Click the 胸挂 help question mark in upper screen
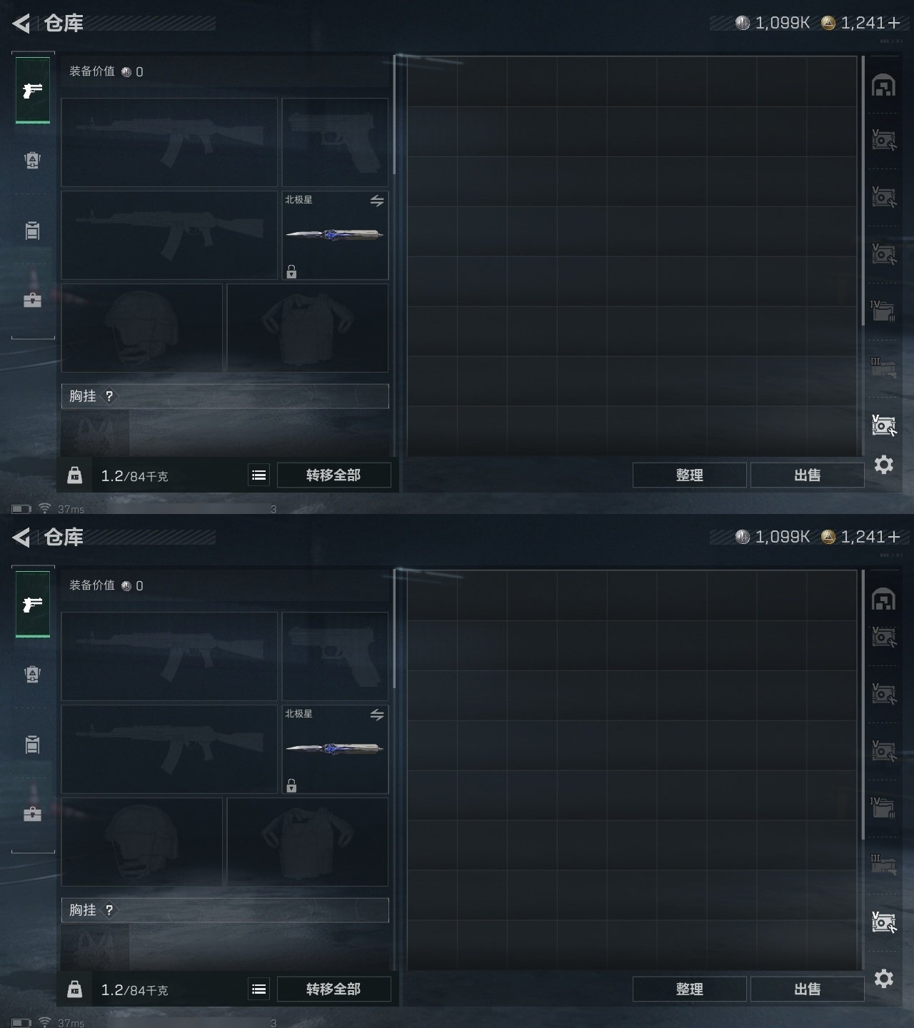914x1028 pixels. pyautogui.click(x=109, y=396)
